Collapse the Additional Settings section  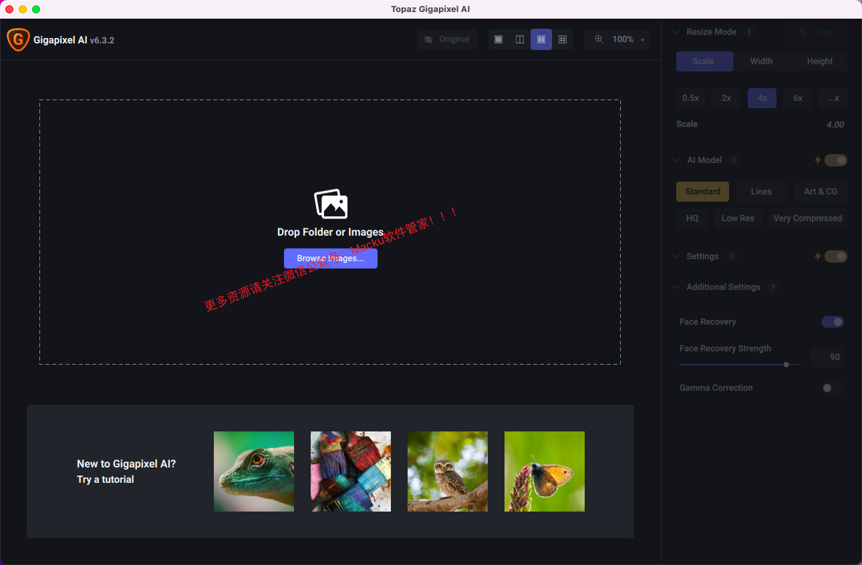click(676, 287)
